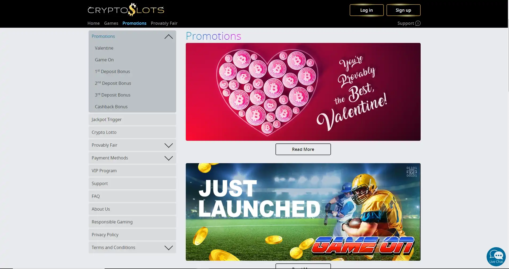Open Provably Fair in top navigation
The image size is (509, 269).
click(164, 23)
